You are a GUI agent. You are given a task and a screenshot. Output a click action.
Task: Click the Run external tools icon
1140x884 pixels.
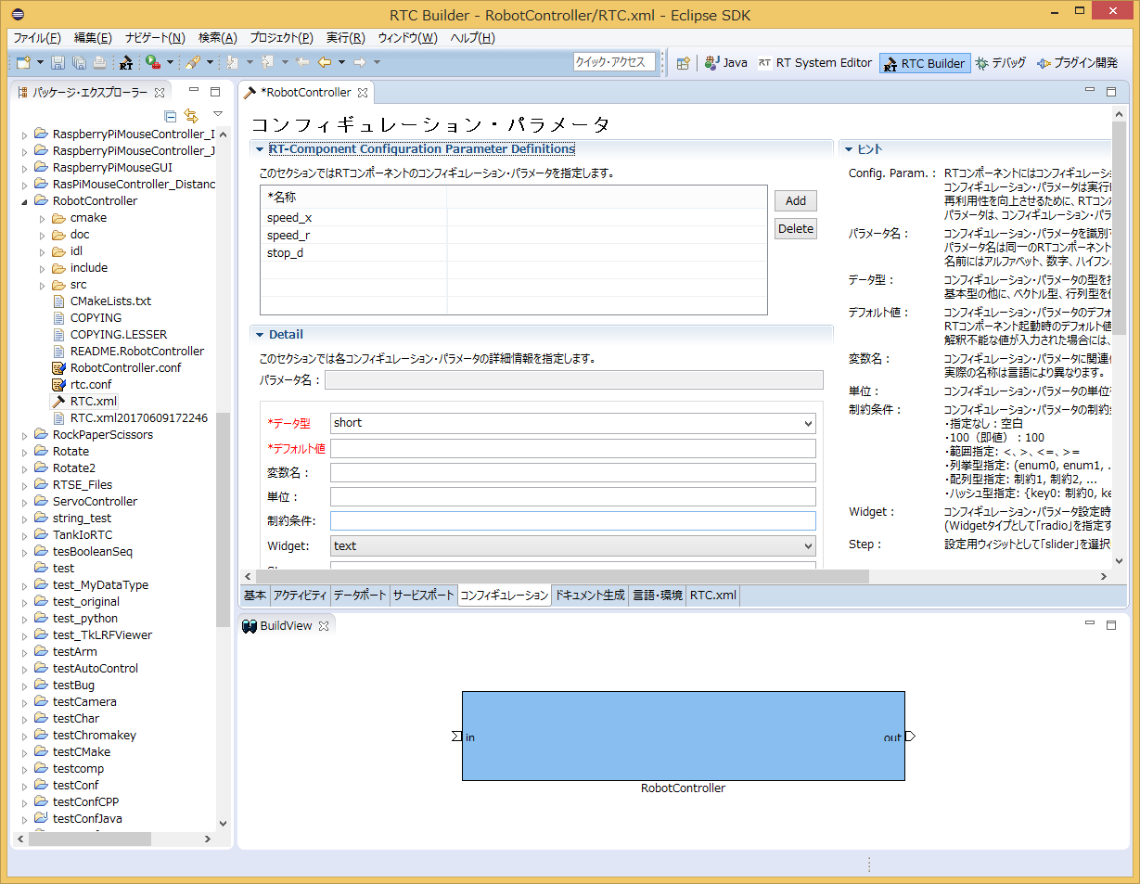tap(152, 62)
